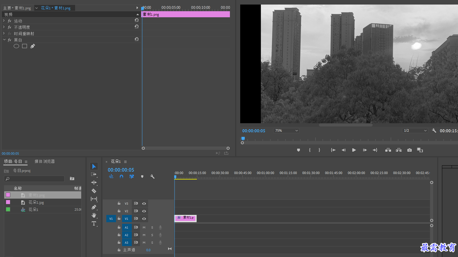
Task: Select the Hand tool
Action: point(94,215)
